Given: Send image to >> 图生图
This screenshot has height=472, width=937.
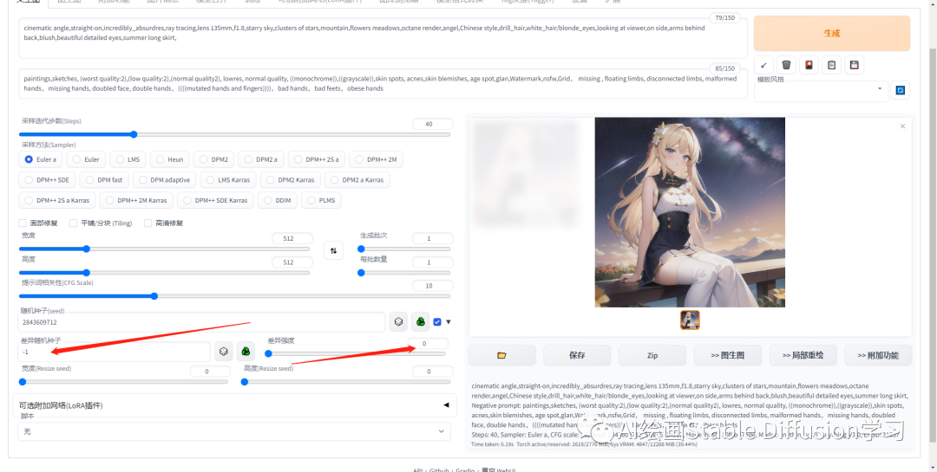Looking at the screenshot, I should (x=727, y=355).
